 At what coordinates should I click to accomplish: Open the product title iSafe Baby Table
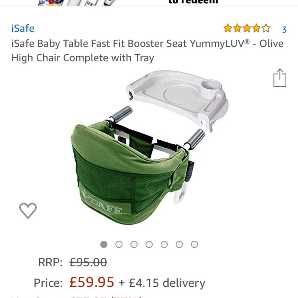[147, 51]
